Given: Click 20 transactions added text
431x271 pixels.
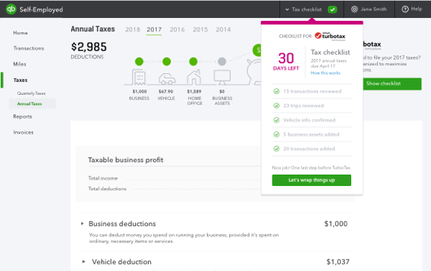Looking at the screenshot, I should 309,149.
